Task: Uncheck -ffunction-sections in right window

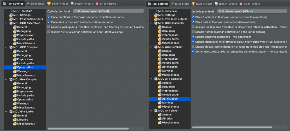Action: 193,17
